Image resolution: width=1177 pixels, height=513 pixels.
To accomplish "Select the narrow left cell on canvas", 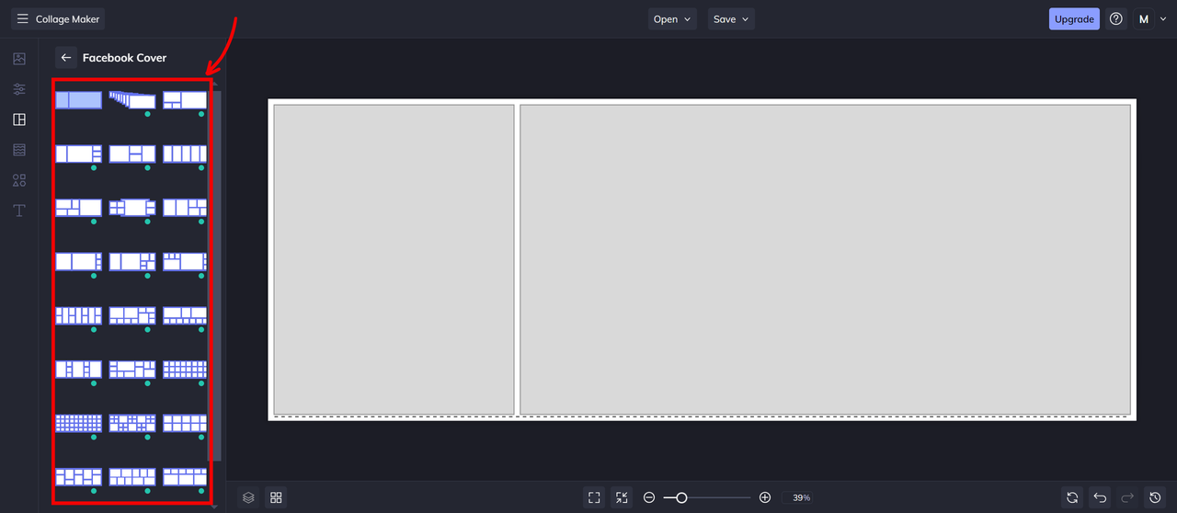I will point(394,259).
